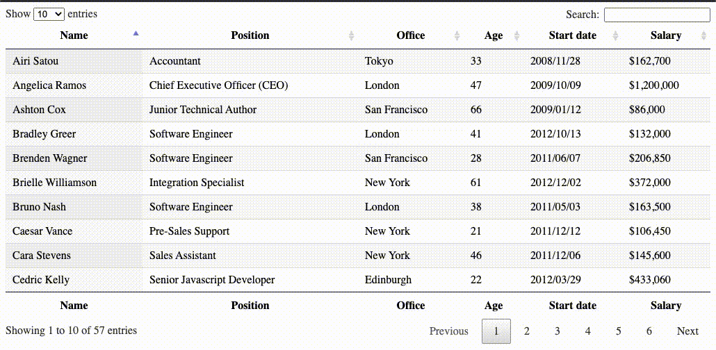Viewport: 716px width, 350px height.
Task: Click the Position column sort arrows icon
Action: click(351, 35)
